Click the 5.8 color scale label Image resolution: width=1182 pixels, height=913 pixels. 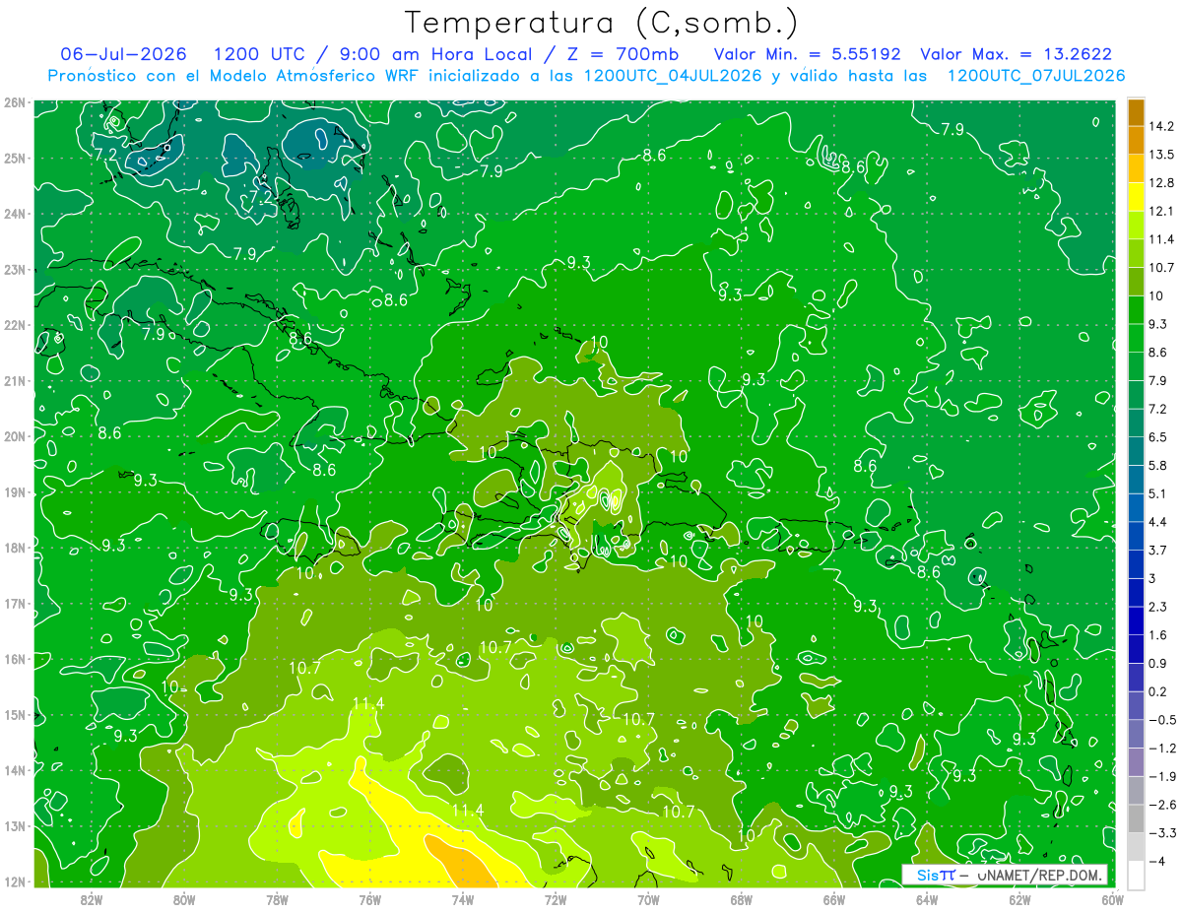coord(1158,466)
